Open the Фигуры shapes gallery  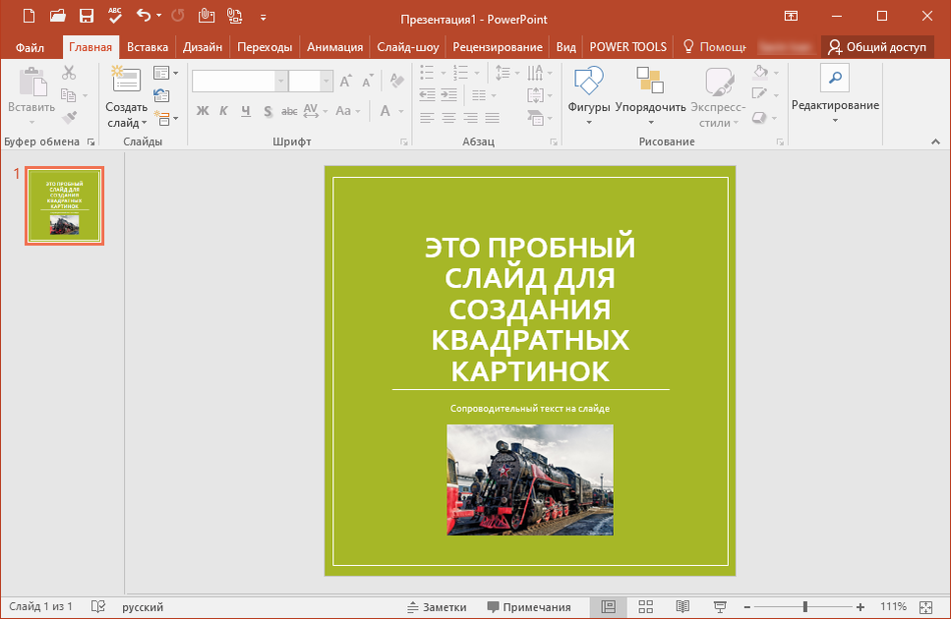pos(589,81)
